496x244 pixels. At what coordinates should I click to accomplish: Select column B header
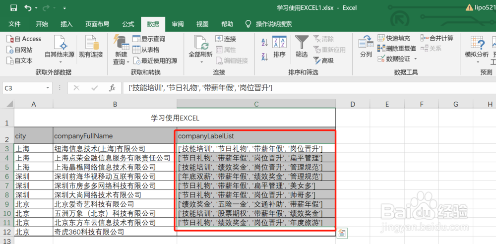[x=115, y=104]
